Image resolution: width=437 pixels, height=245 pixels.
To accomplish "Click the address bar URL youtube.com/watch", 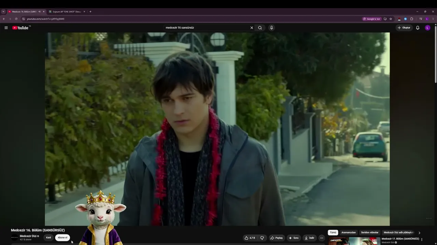I will pyautogui.click(x=45, y=19).
